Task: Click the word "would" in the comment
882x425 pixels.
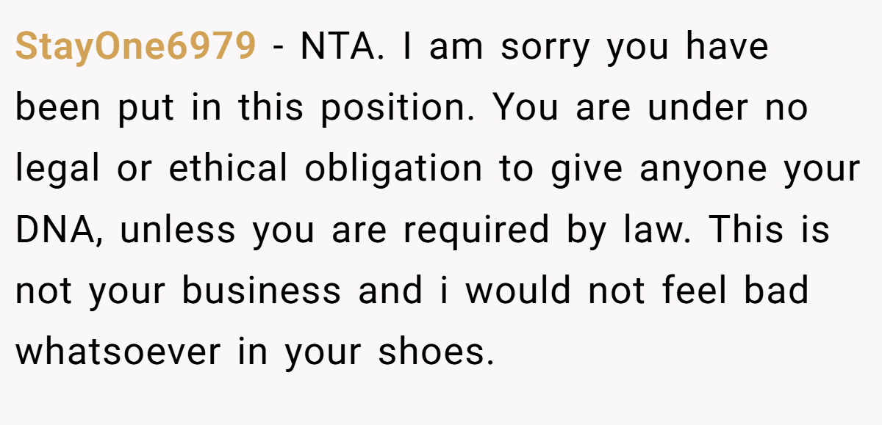Action: [517, 289]
